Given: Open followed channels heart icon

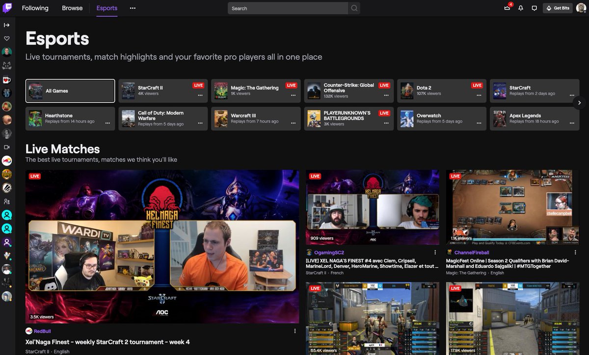Looking at the screenshot, I should point(7,38).
